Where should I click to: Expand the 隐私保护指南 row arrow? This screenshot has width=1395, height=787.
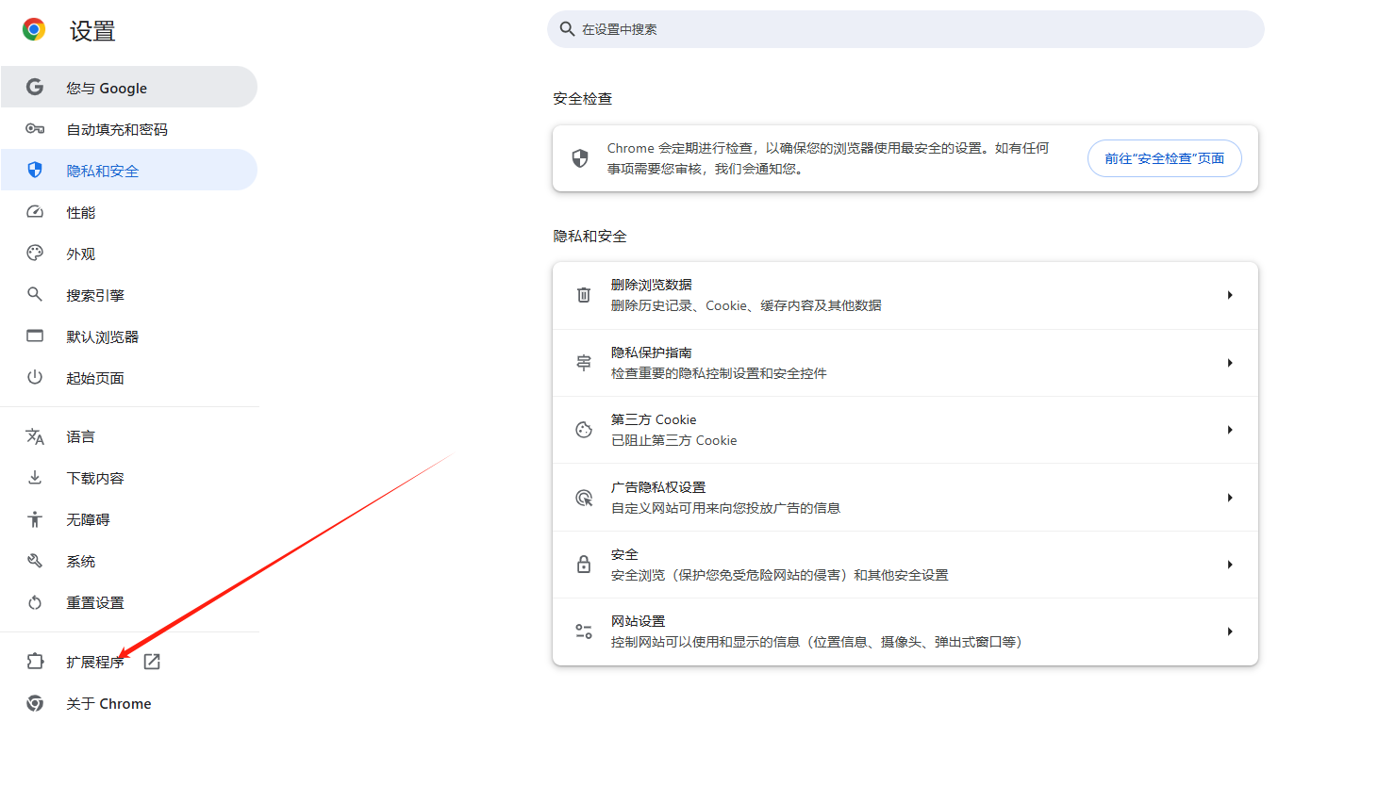pos(1230,363)
